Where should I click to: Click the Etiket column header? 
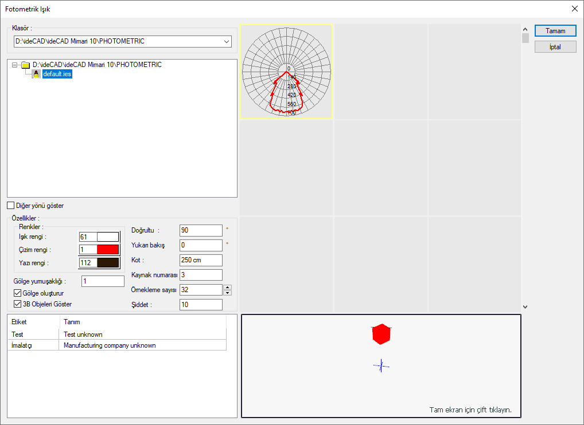point(33,322)
